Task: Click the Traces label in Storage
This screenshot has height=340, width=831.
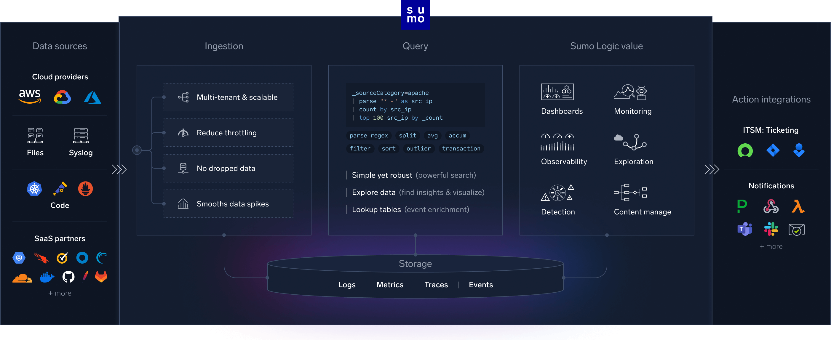Action: click(436, 285)
